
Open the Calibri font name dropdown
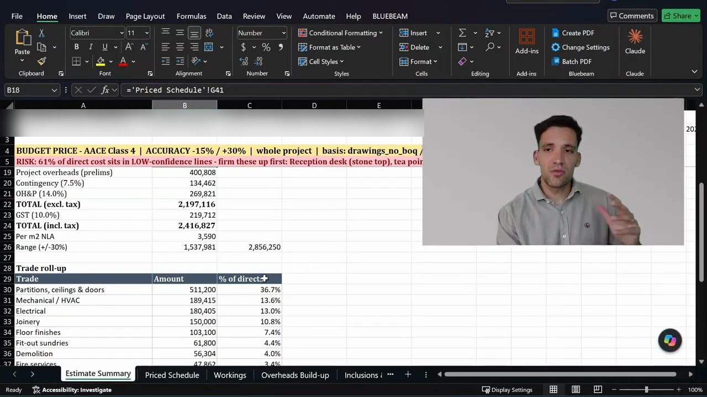[122, 33]
